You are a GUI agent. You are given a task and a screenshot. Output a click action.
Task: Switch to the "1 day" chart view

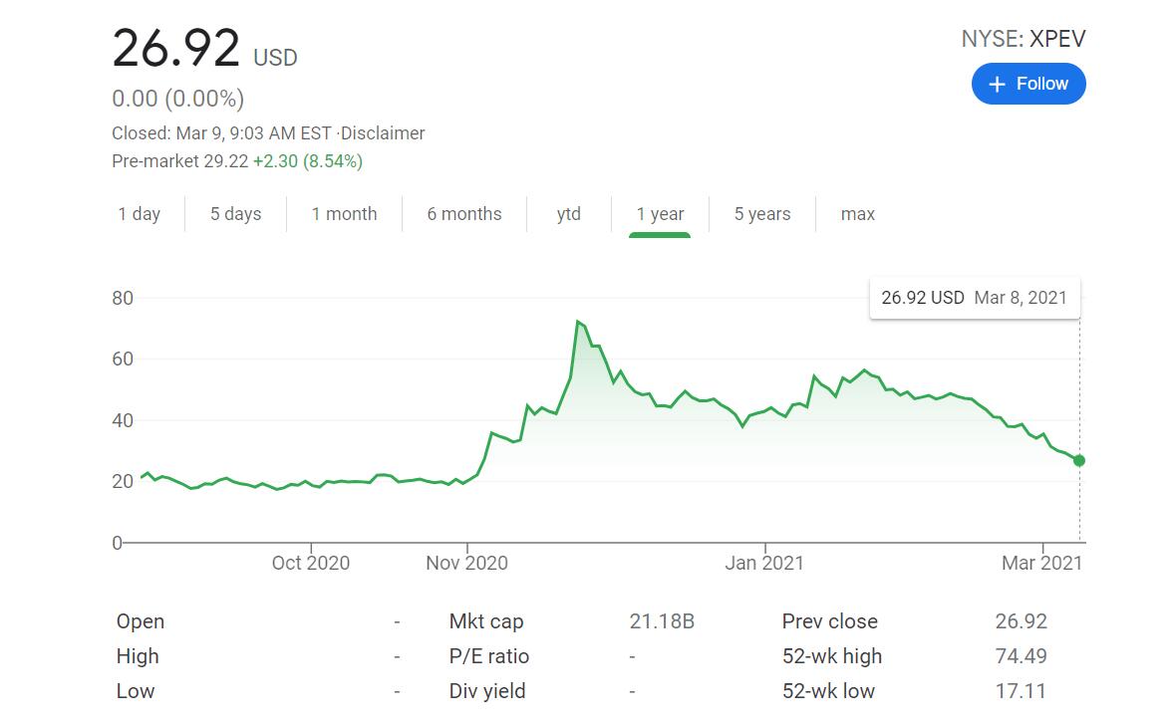click(x=140, y=213)
